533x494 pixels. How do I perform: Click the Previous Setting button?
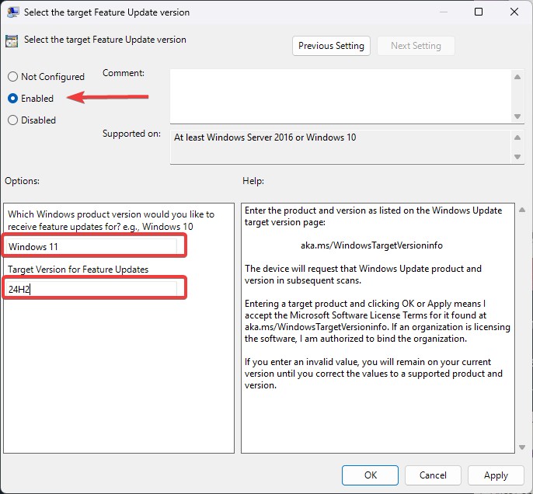[331, 46]
